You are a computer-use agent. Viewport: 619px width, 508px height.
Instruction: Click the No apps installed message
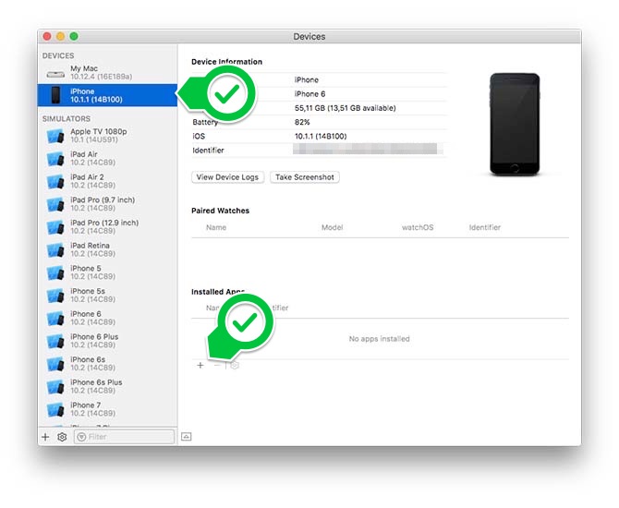379,339
